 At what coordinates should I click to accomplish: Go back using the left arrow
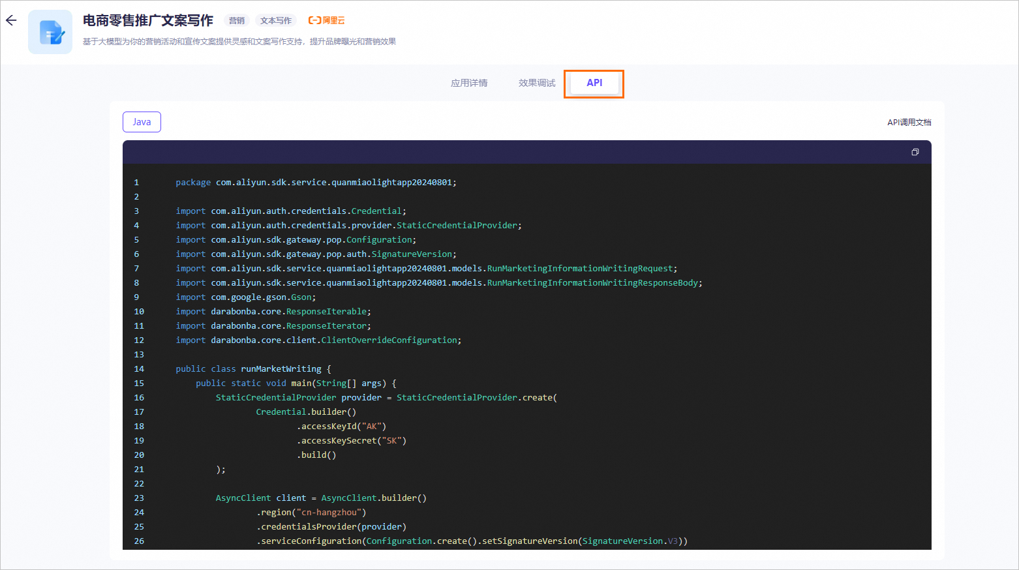(x=11, y=20)
